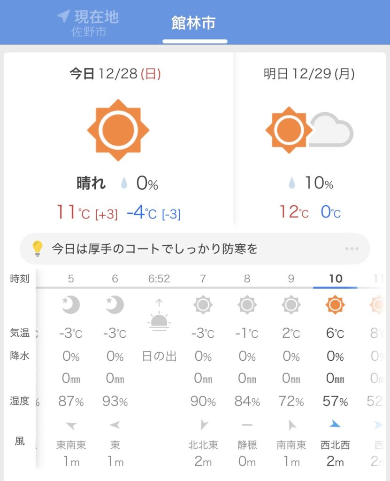Viewport: 390px width, 481px height.
Task: Click the current location arrow icon
Action: pyautogui.click(x=63, y=17)
